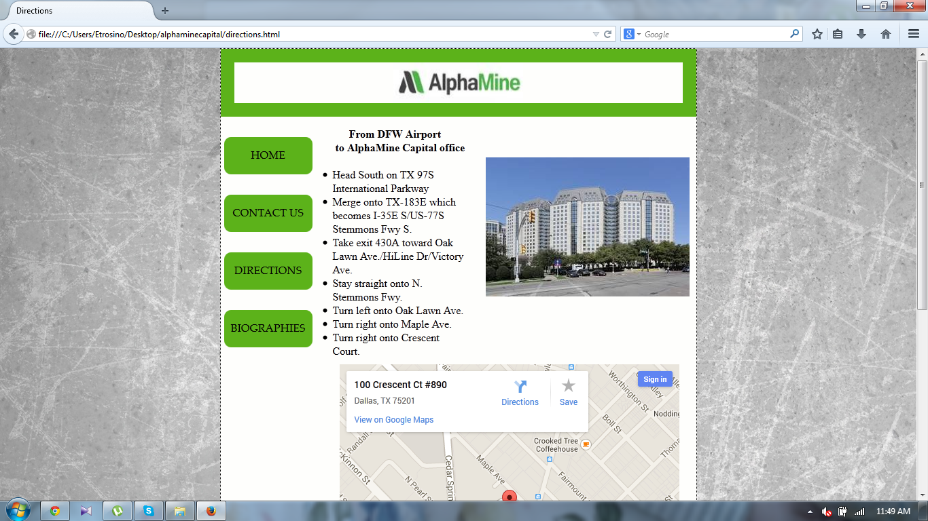Screen dimensions: 928x521
Task: Click "Turn right onto Maple Ave." step
Action: pos(392,324)
